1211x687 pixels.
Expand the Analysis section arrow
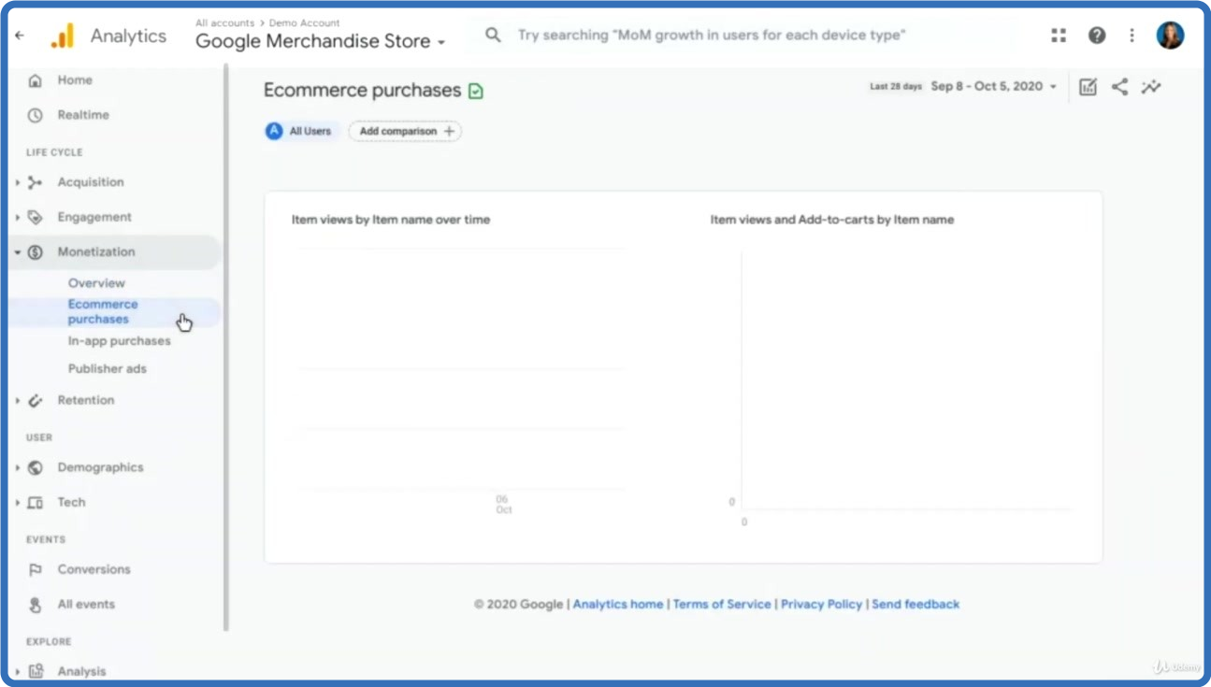coord(18,671)
